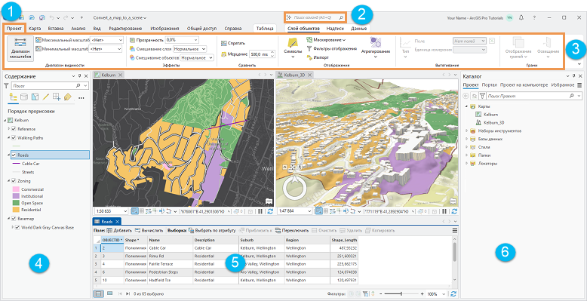Click the Name column header
587x301 pixels.
[x=170, y=240]
